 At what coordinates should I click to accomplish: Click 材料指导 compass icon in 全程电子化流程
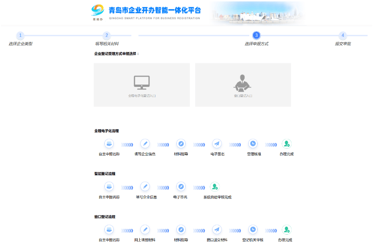(181, 144)
